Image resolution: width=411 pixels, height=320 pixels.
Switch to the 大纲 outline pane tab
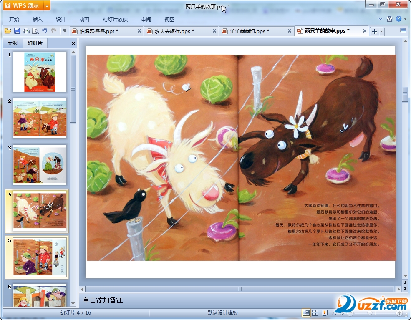[13, 43]
